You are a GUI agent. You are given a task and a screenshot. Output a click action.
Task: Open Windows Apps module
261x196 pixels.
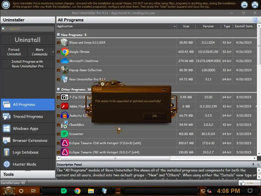[28, 129]
